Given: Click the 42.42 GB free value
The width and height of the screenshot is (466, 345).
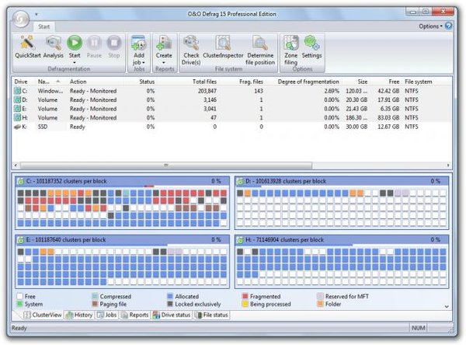Looking at the screenshot, I should [388, 91].
